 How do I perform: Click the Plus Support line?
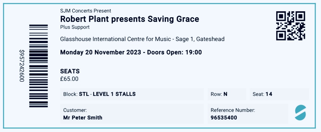75,27
